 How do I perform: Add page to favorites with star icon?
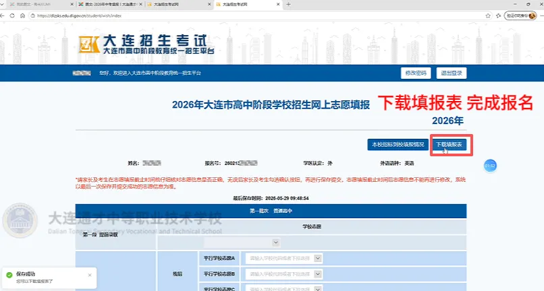(x=488, y=15)
